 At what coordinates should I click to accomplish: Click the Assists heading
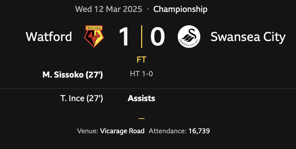tap(141, 98)
